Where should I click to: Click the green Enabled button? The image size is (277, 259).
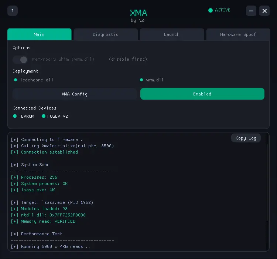pyautogui.click(x=202, y=94)
